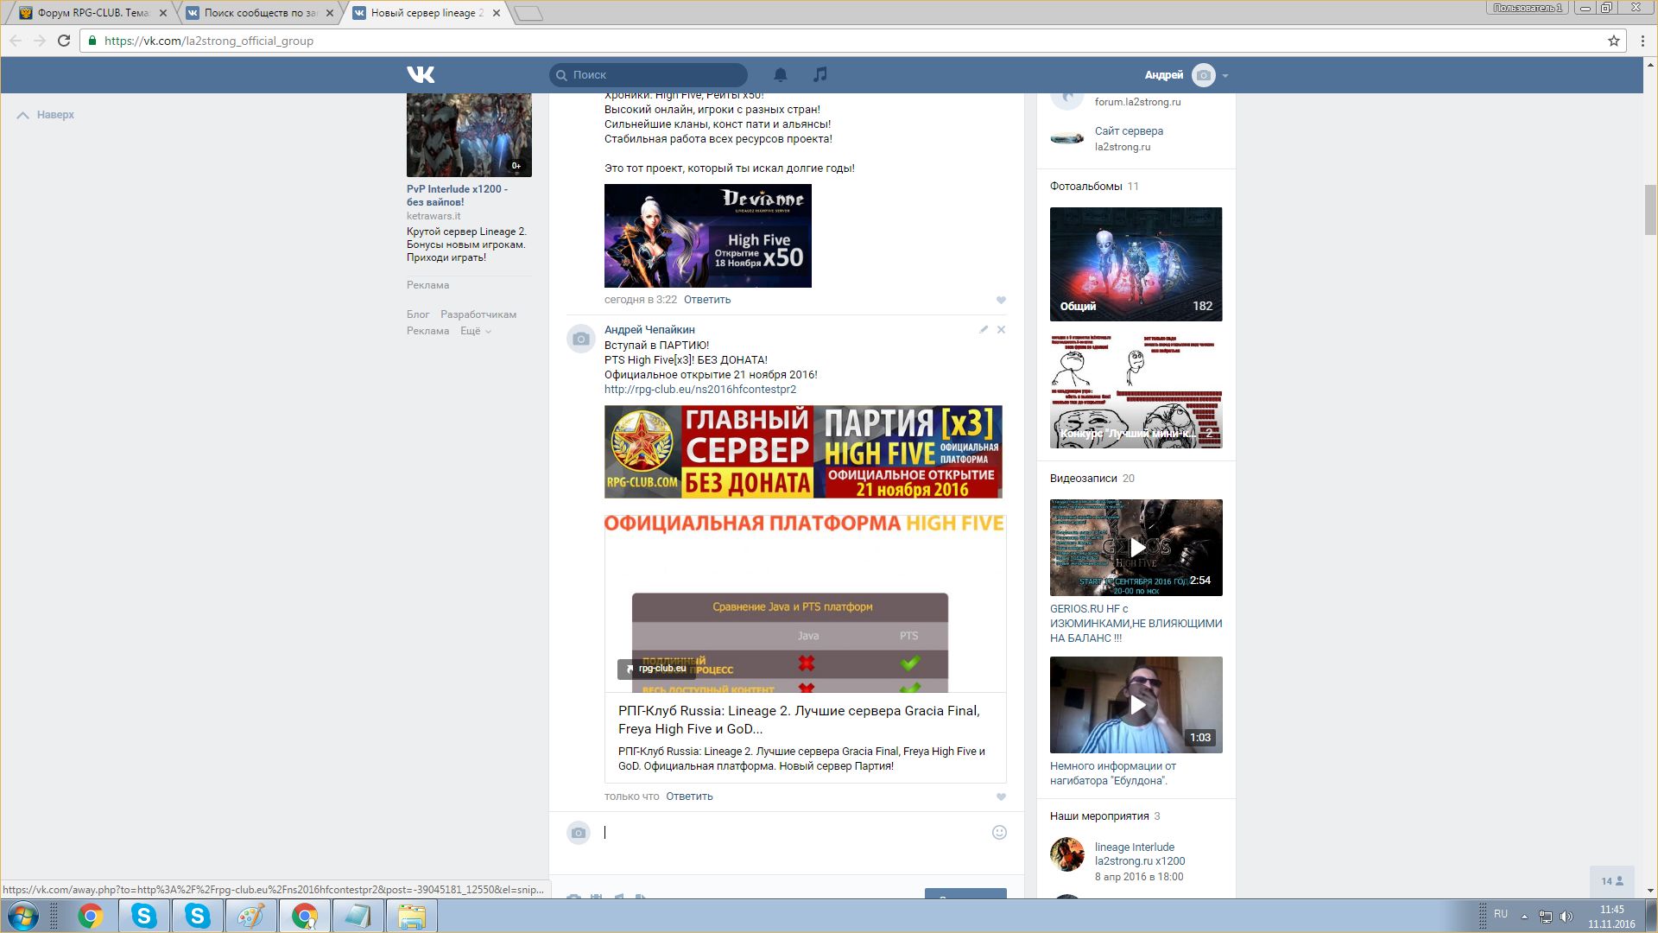Image resolution: width=1658 pixels, height=933 pixels.
Task: Like the Devianne comment heart
Action: 1001,301
